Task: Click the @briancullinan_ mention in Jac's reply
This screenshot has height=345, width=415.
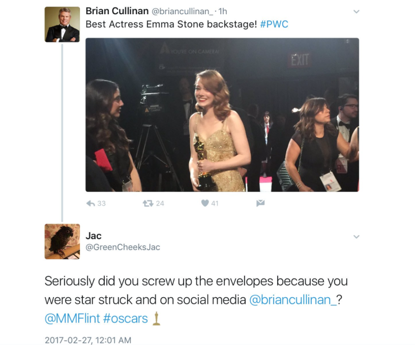Action: 293,300
